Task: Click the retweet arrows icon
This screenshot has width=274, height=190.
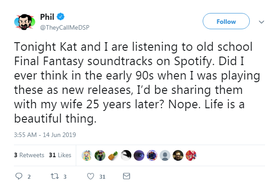Action: coord(55,176)
